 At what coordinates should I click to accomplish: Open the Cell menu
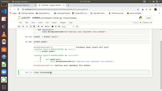pos(47,22)
